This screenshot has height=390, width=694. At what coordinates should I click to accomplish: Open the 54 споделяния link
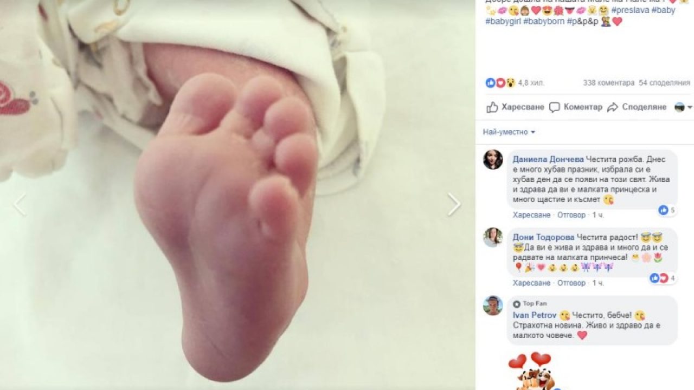pyautogui.click(x=664, y=83)
